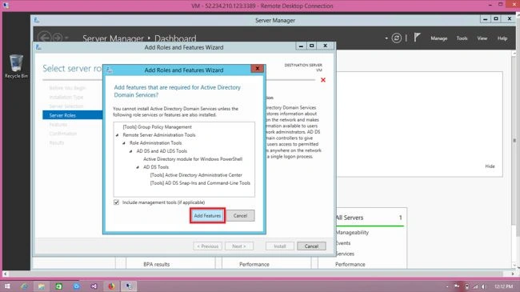The image size is (520, 292).
Task: Go to the Features wizard step
Action: coord(58,125)
